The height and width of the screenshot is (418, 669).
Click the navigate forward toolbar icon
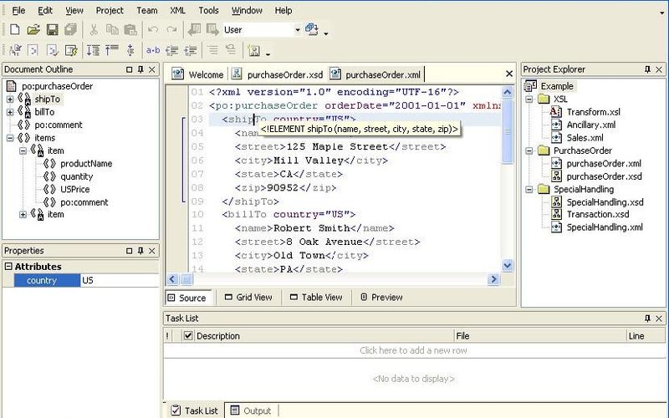[212, 29]
